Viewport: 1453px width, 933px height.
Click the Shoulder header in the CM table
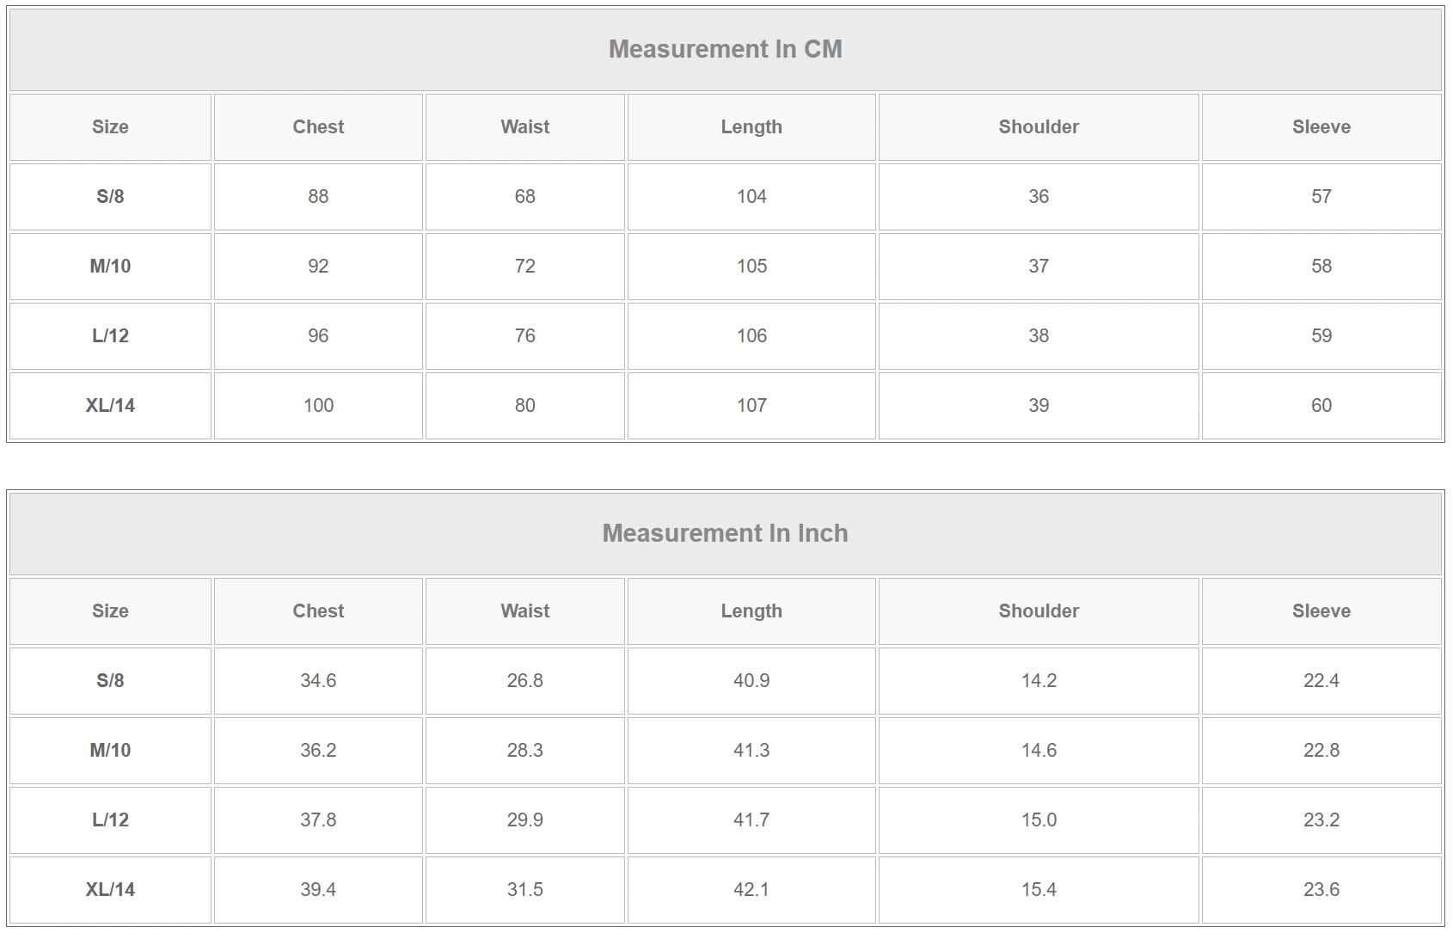point(1038,127)
